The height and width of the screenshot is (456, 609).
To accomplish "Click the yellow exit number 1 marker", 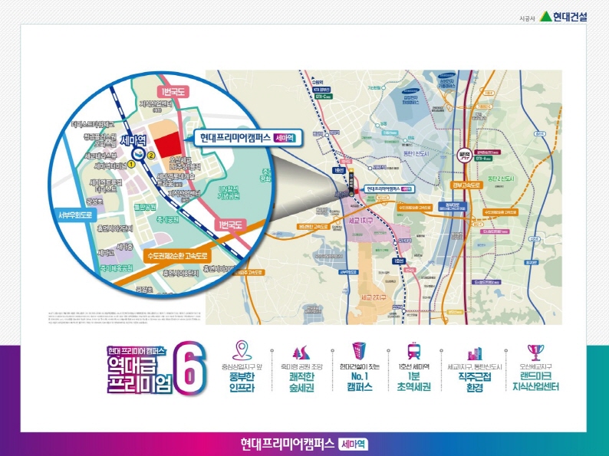I will [131, 163].
